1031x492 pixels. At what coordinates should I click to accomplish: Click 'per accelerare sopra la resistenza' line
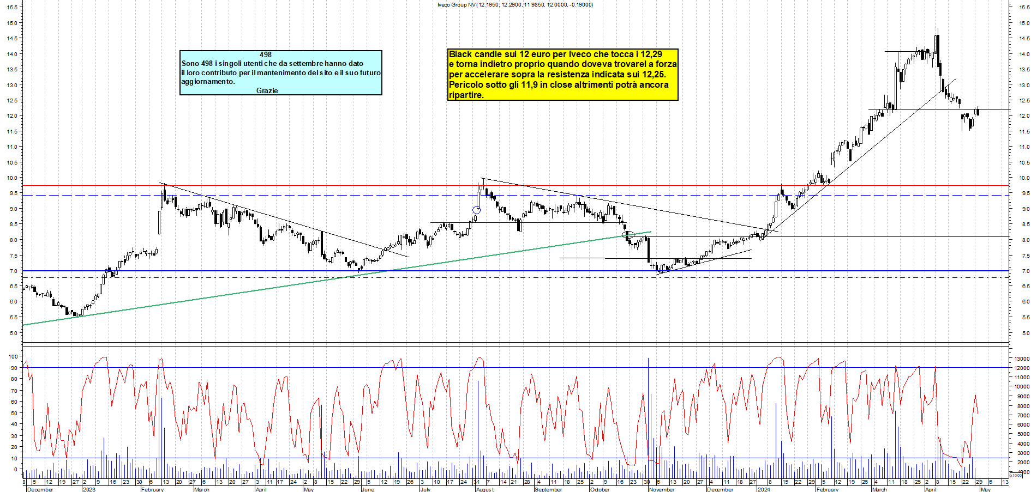pyautogui.click(x=558, y=74)
